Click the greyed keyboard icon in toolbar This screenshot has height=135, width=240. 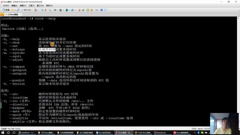point(97,10)
